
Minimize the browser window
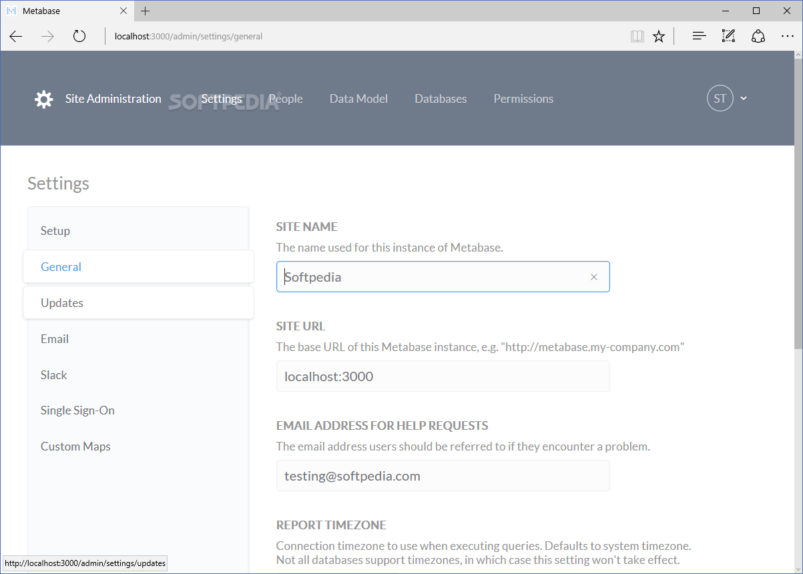[x=726, y=11]
